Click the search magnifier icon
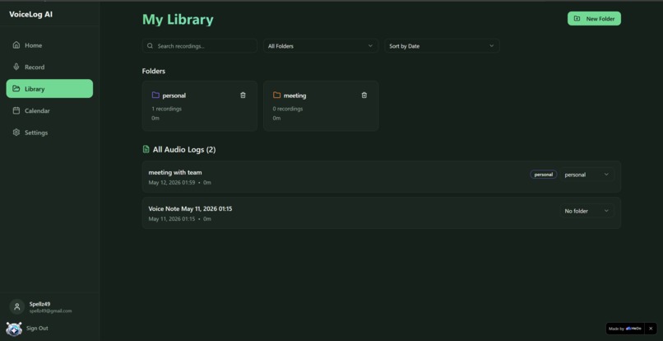Screen dimensions: 663x341 [x=150, y=46]
